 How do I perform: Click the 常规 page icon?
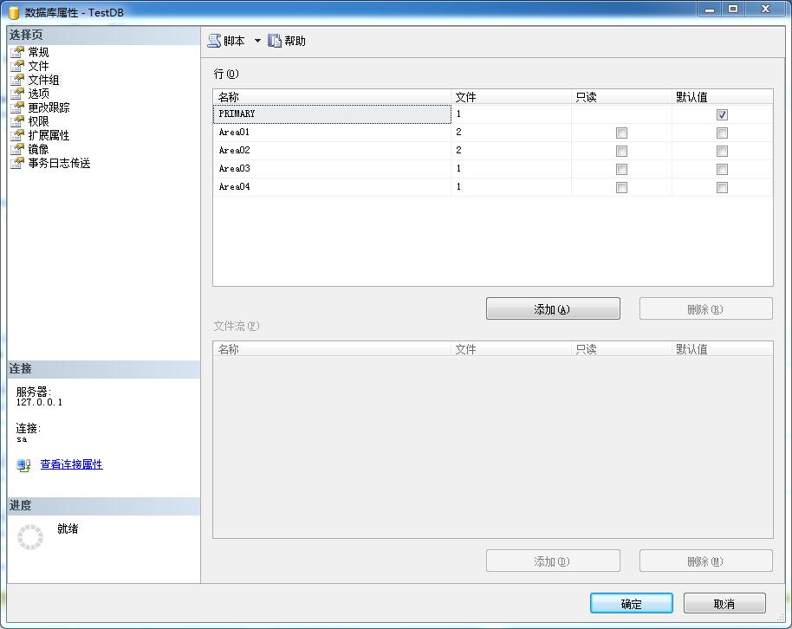[x=17, y=52]
